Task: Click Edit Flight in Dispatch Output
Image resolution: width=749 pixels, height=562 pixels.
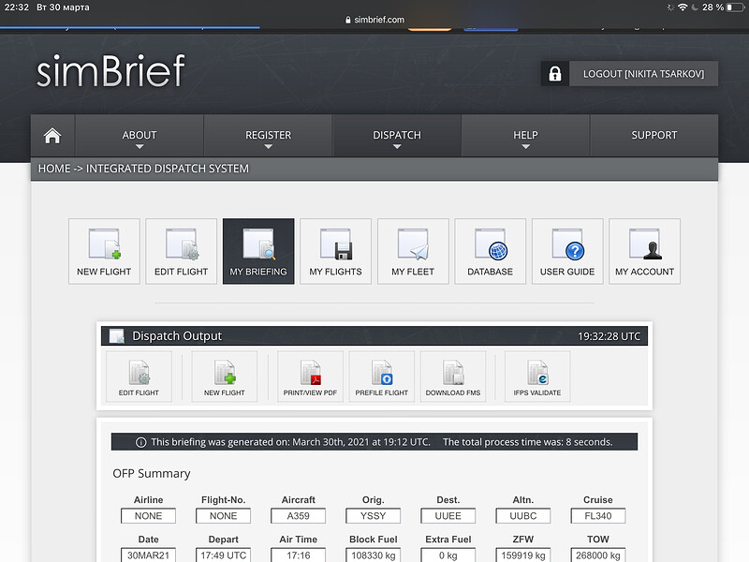Action: (139, 377)
